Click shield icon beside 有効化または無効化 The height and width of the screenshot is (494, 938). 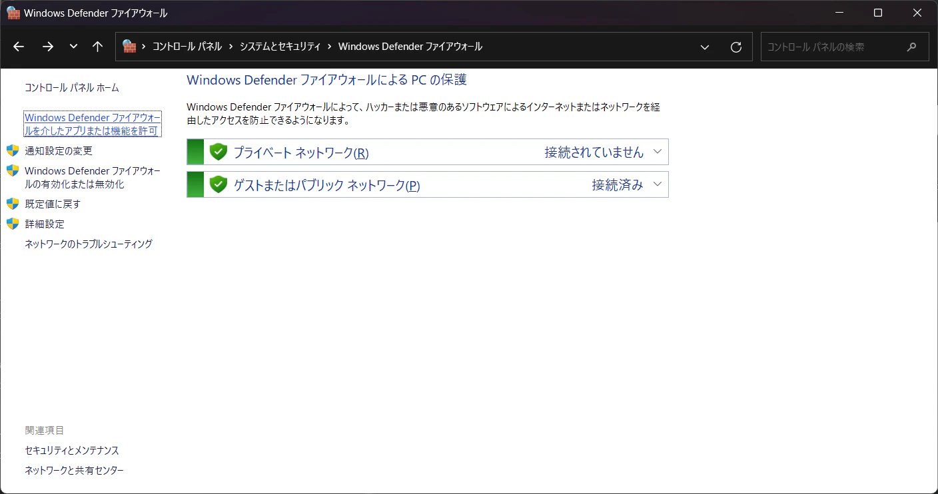(x=12, y=170)
